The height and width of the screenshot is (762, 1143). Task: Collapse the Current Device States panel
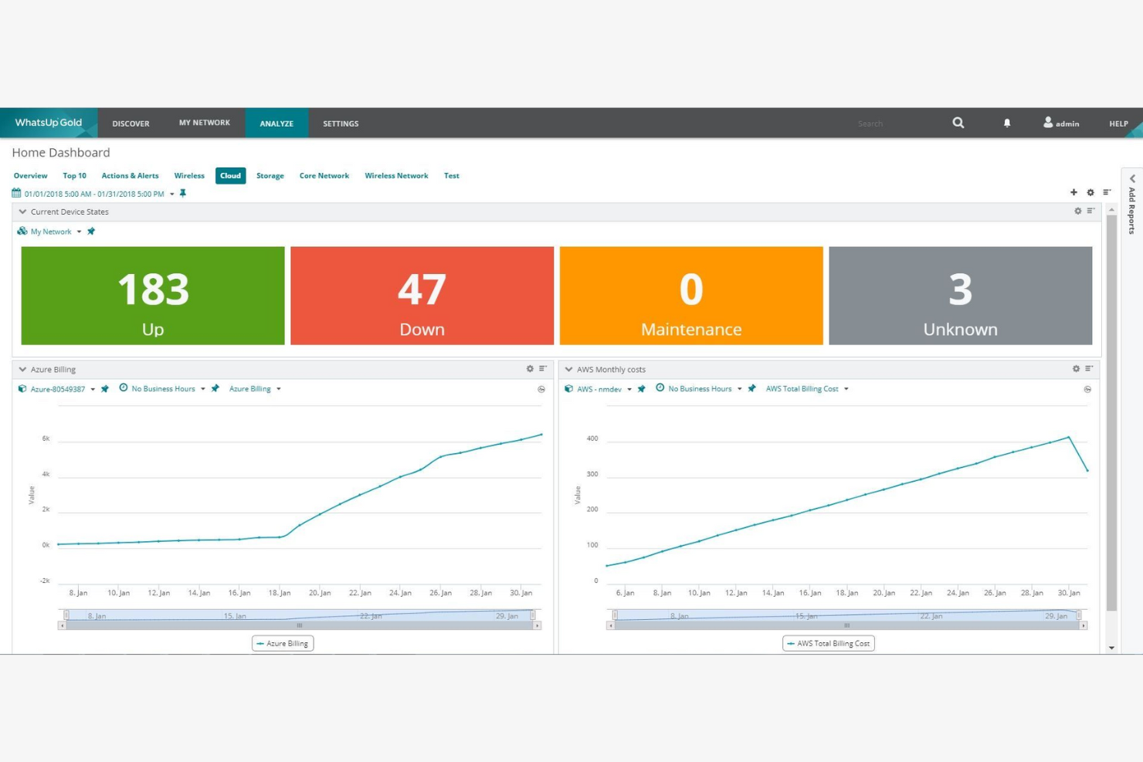click(x=22, y=212)
